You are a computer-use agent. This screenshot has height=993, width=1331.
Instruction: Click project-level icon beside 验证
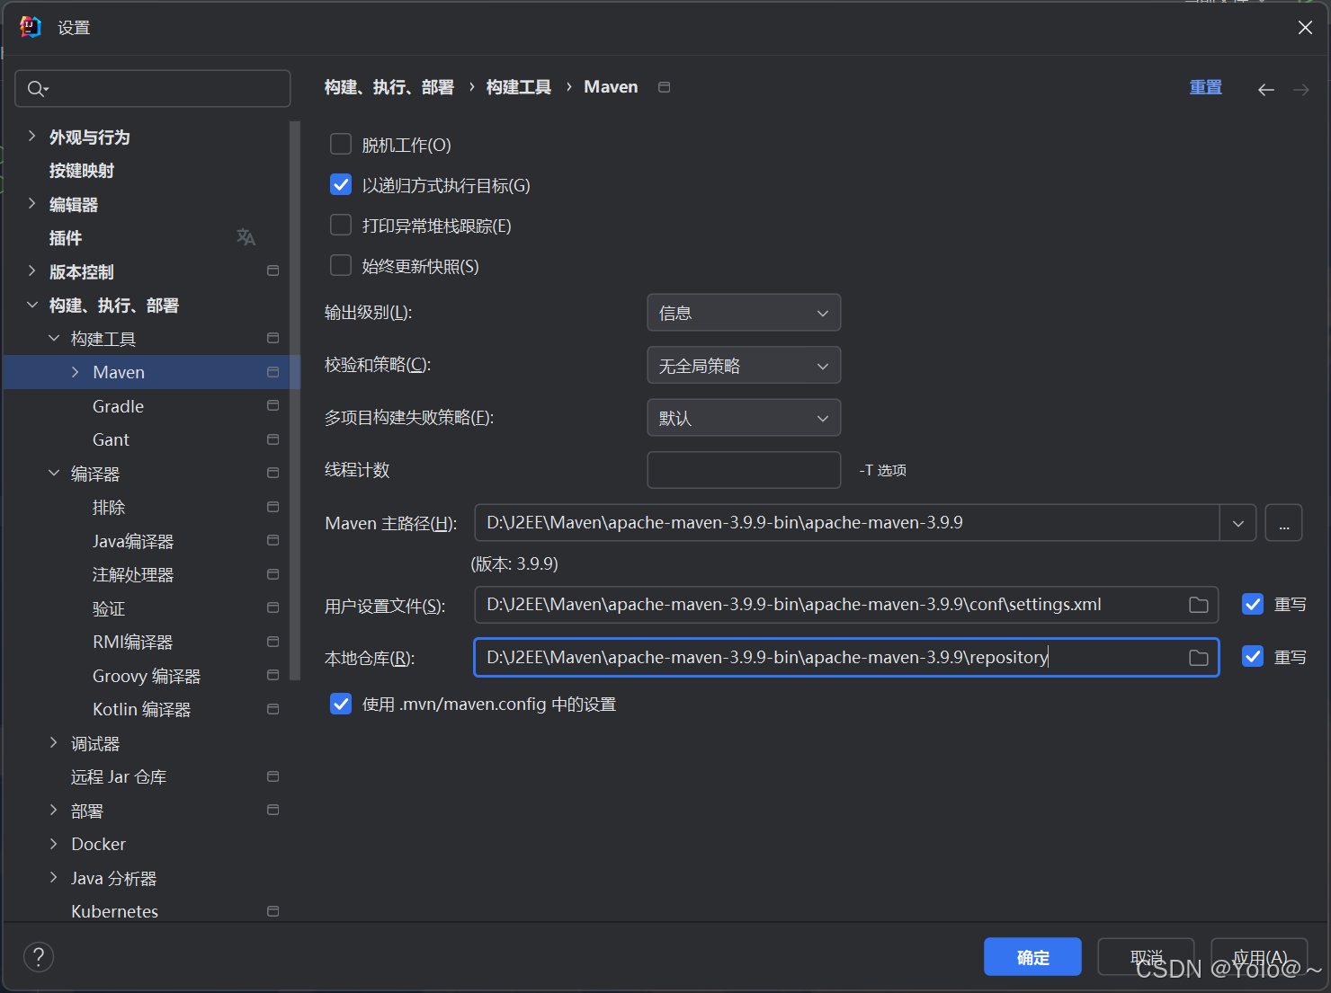[x=273, y=607]
